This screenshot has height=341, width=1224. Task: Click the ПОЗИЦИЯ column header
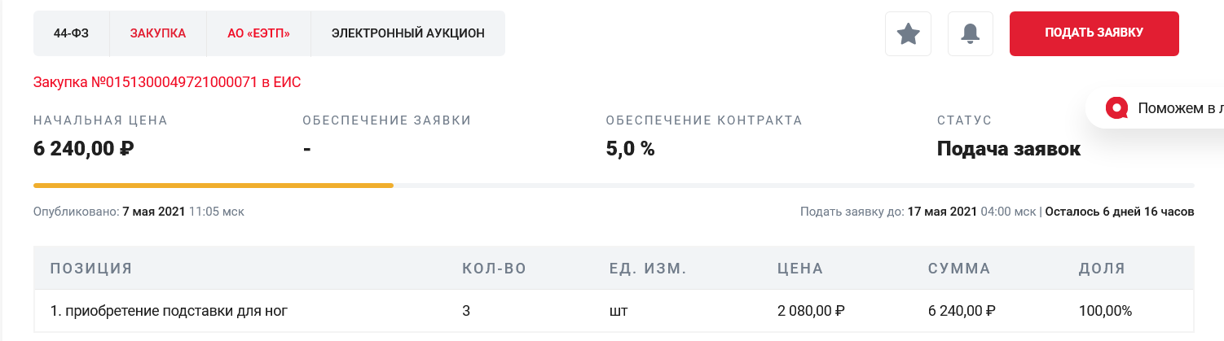coord(91,269)
